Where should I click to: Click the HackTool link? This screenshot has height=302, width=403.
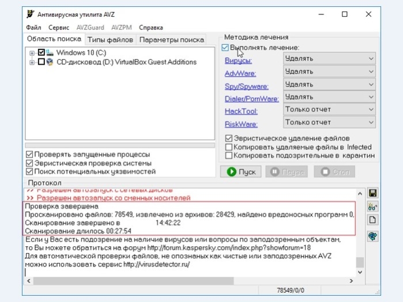(x=241, y=111)
